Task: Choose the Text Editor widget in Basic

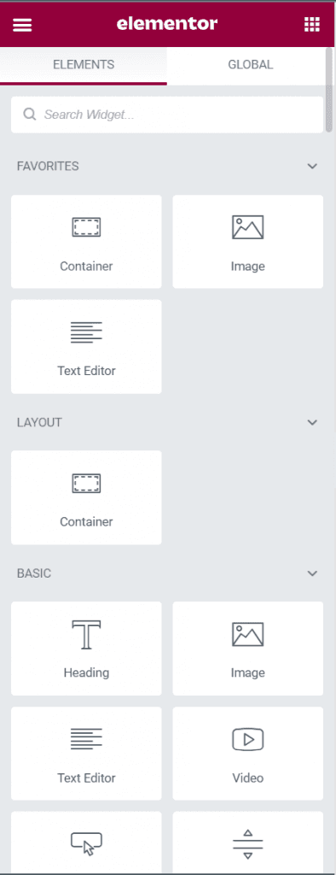Action: click(x=86, y=754)
